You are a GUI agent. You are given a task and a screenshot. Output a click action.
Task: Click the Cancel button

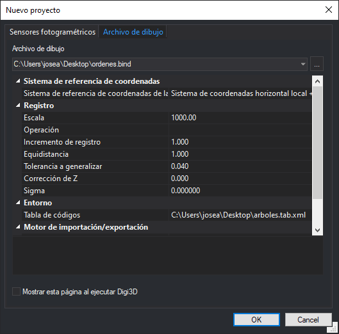[x=308, y=319]
